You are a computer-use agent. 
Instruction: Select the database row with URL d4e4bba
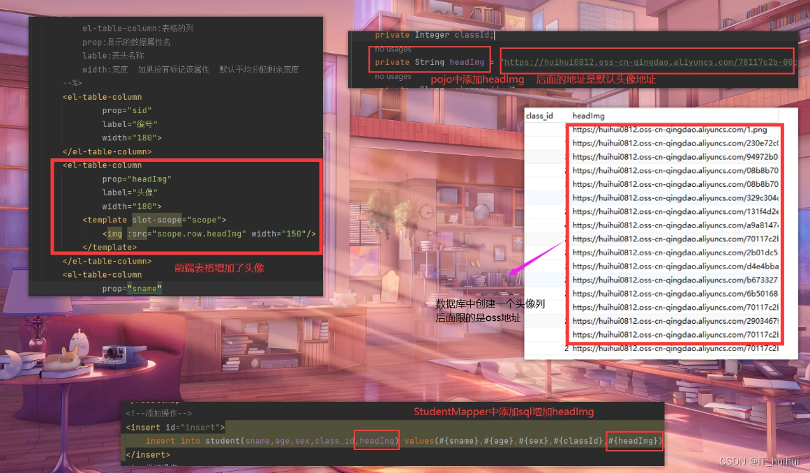point(675,266)
